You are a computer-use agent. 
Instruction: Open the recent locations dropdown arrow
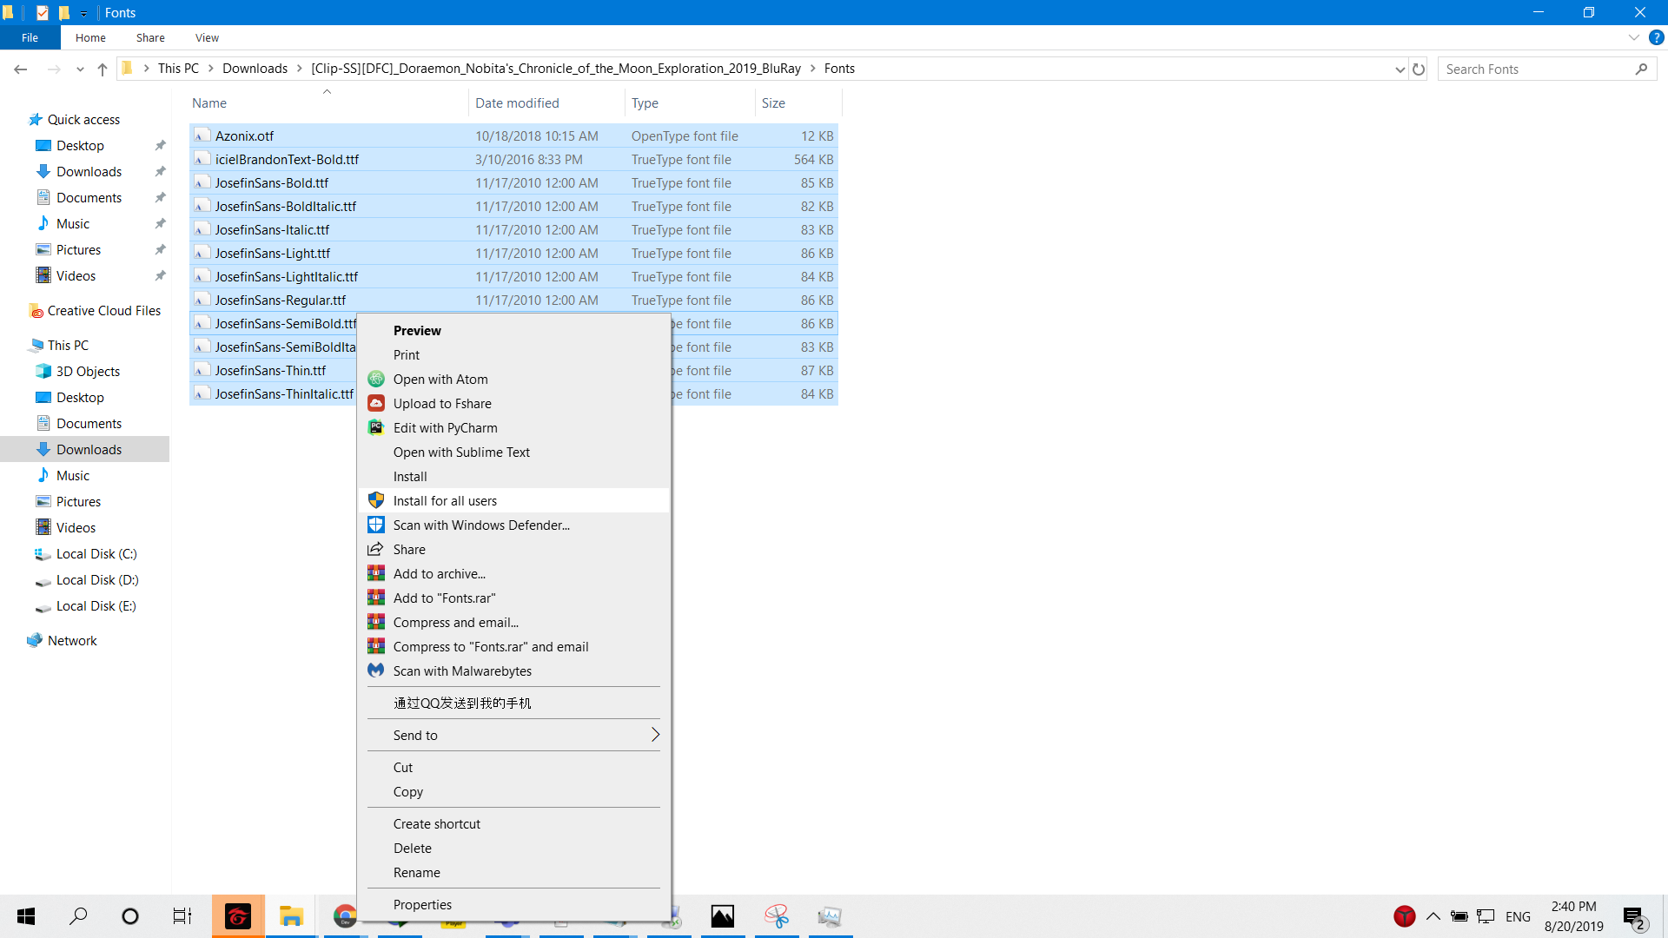(x=80, y=69)
